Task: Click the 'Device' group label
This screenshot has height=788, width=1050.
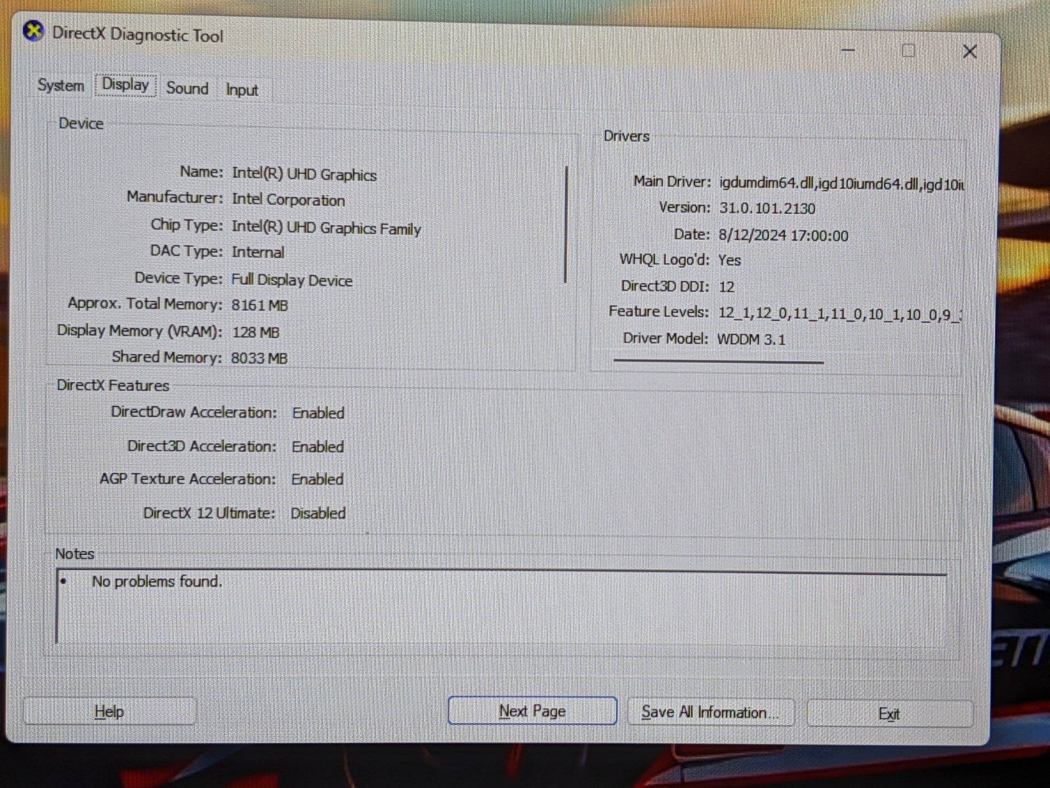Action: click(x=81, y=123)
